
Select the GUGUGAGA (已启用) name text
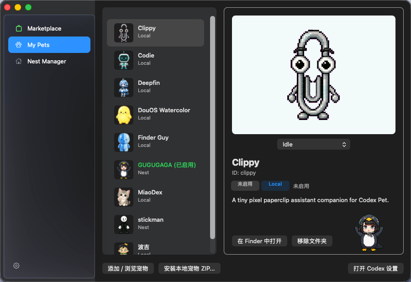click(167, 165)
